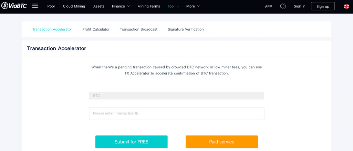Viewport: 353px width, 151px height.
Task: Open the Pool page
Action: click(51, 6)
